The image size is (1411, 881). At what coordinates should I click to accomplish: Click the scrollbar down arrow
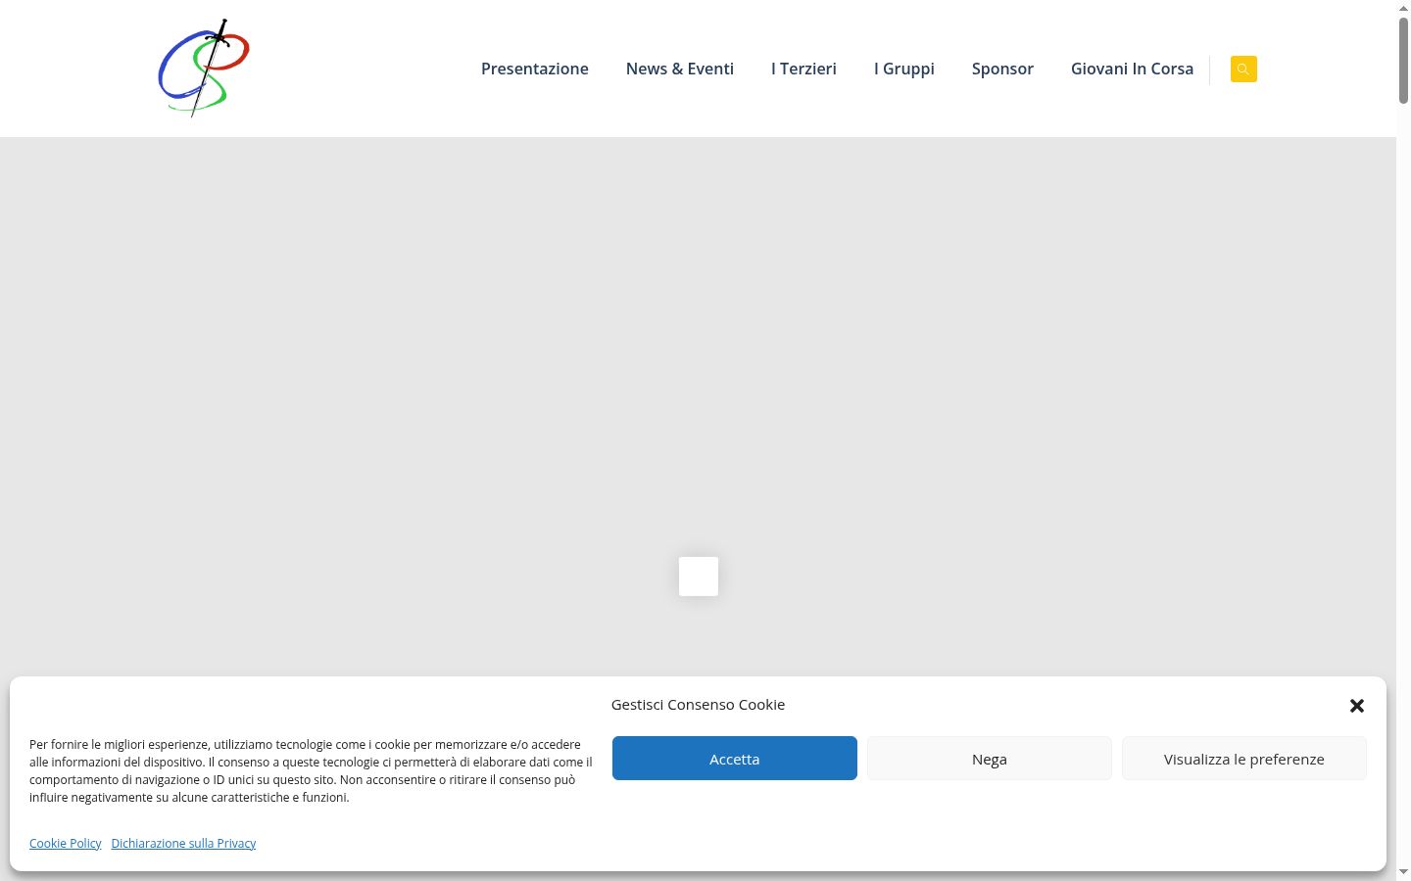pos(1403,872)
